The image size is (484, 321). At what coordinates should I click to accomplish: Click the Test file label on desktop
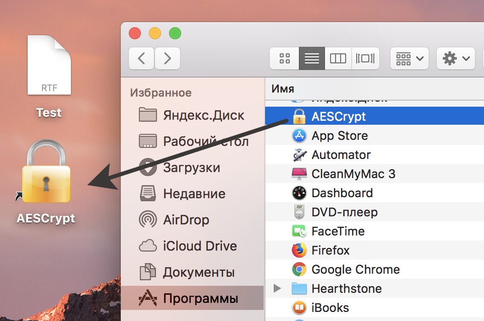coord(49,113)
